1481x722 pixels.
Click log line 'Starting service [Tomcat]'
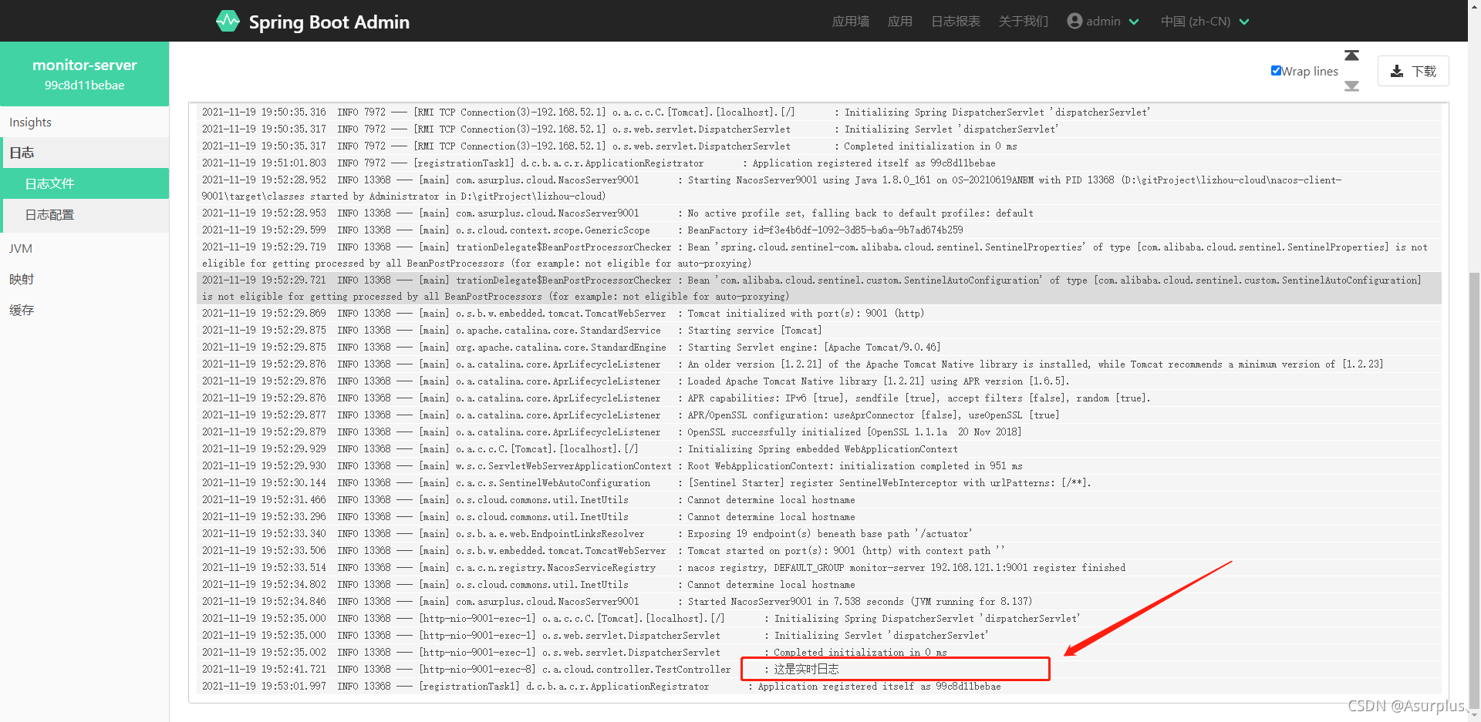(x=818, y=330)
